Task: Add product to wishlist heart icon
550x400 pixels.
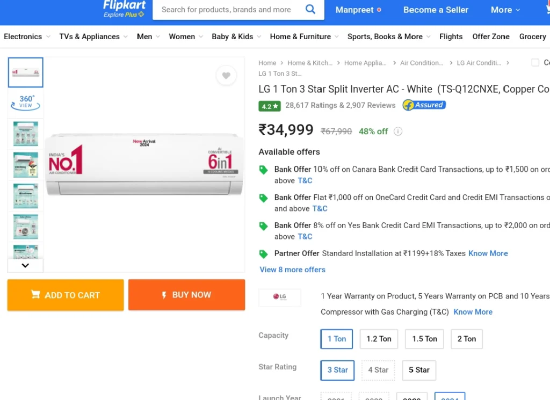Action: 226,75
